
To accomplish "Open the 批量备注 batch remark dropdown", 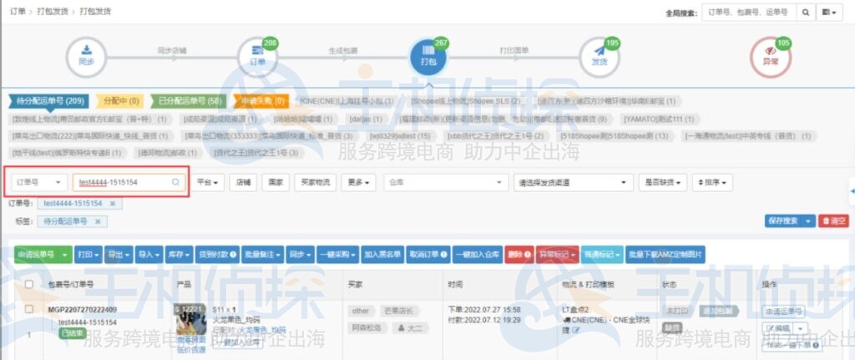I will click(264, 254).
